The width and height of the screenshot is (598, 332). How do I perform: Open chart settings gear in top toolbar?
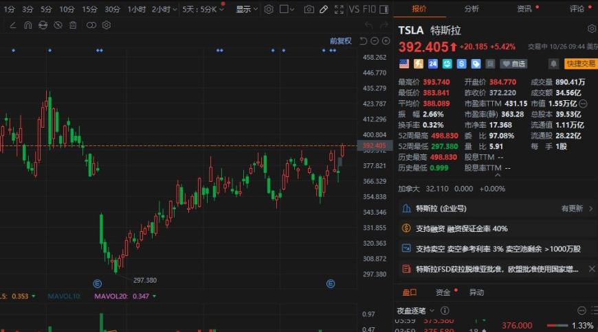(269, 9)
